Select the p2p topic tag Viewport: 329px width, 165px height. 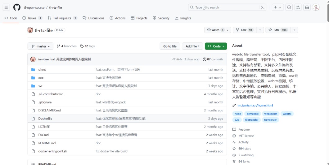[237, 120]
